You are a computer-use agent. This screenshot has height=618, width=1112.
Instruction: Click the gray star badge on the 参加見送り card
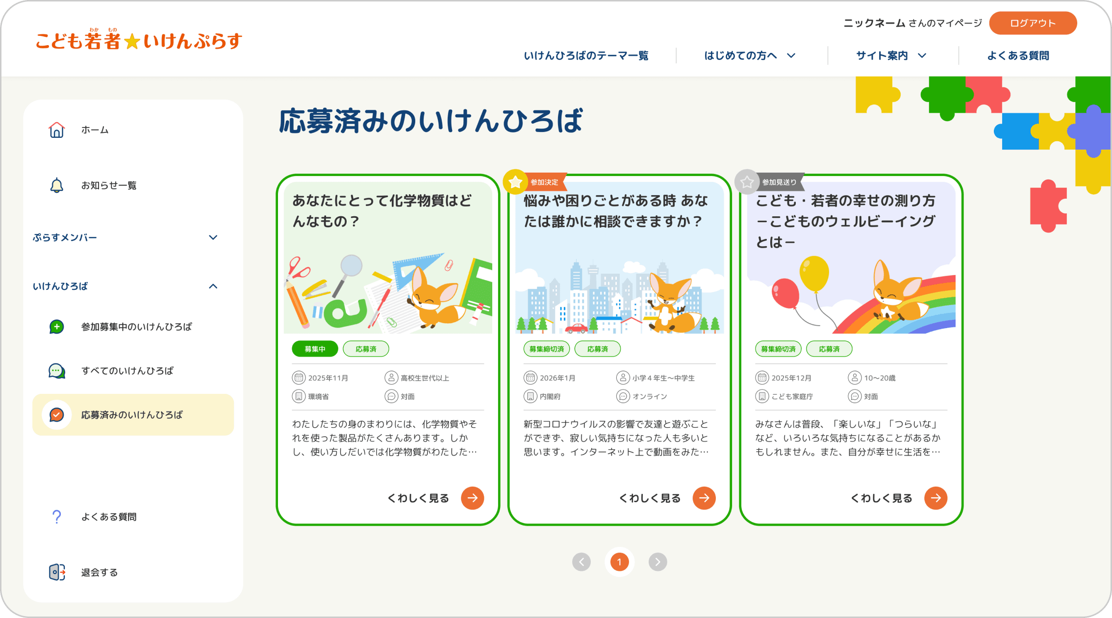[747, 181]
